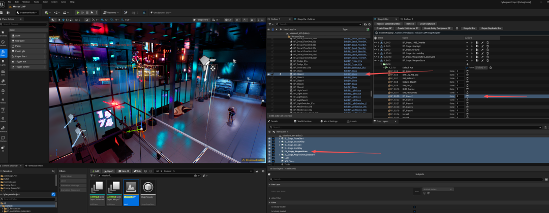This screenshot has height=213, width=549.
Task: Click the Stop simulation button in toolbar
Action: tap(87, 13)
